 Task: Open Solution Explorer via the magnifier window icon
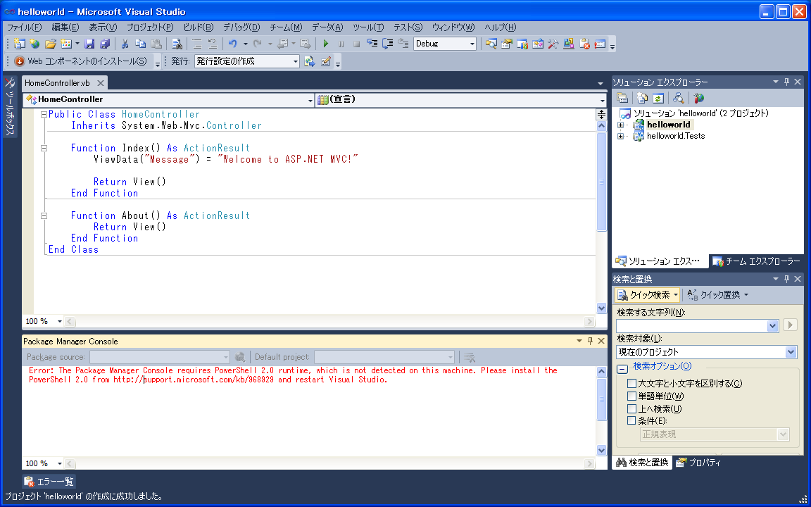pyautogui.click(x=491, y=44)
